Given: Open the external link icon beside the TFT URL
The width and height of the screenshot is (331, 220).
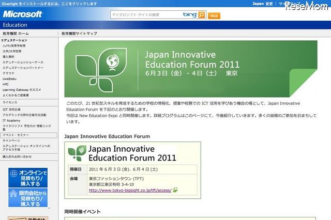Looking at the screenshot, I should [x=175, y=190].
